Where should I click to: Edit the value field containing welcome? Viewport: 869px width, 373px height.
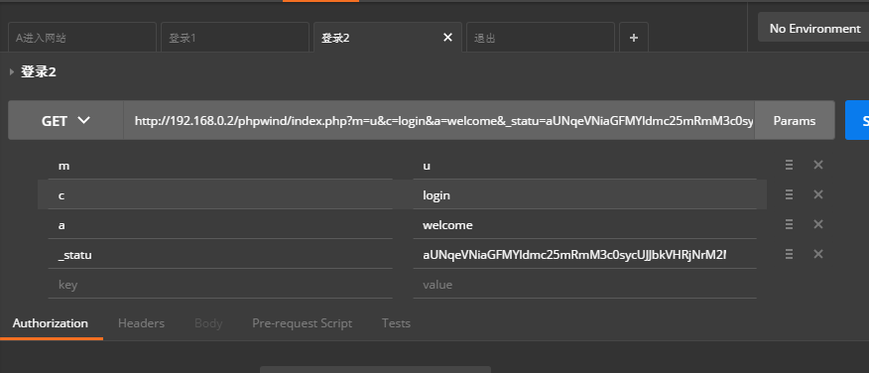pos(584,225)
